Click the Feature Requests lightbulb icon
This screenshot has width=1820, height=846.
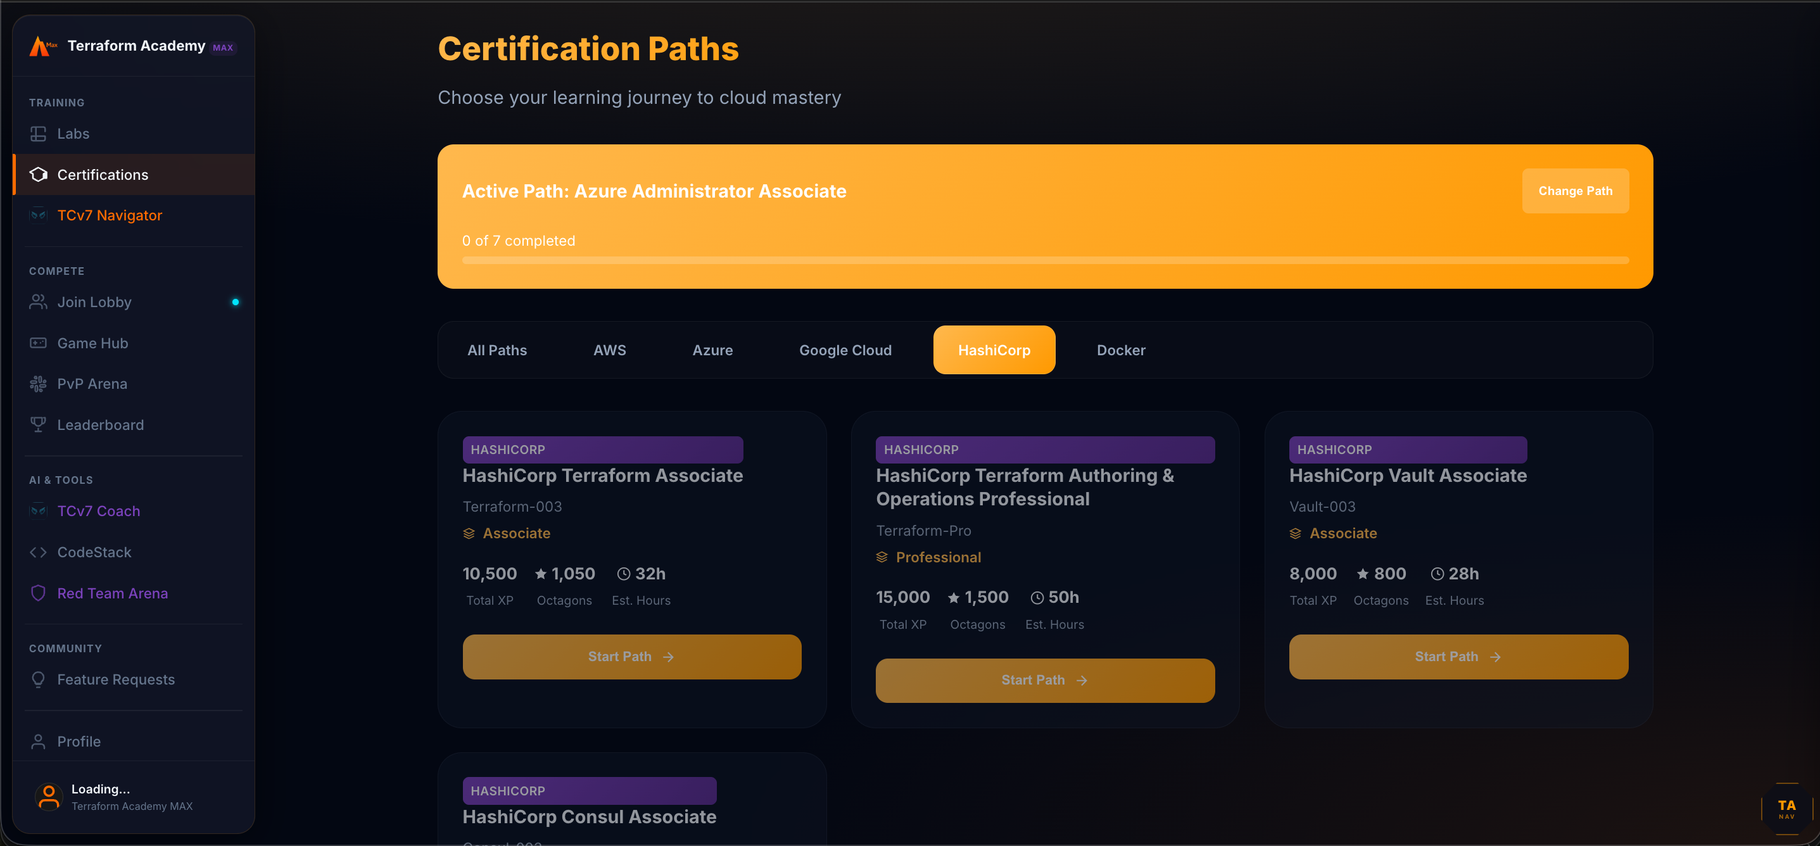(x=38, y=679)
